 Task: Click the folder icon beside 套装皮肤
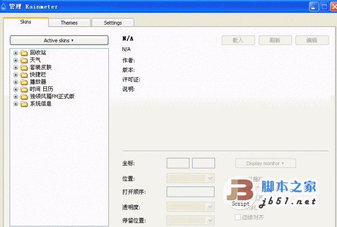coord(24,67)
